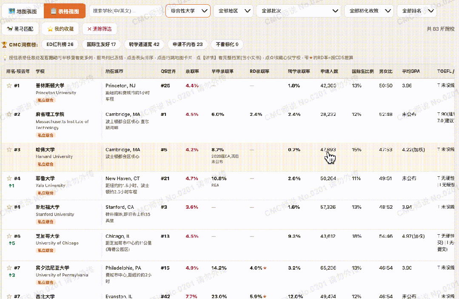Select the 申请不内卷 23 chip

pyautogui.click(x=187, y=44)
